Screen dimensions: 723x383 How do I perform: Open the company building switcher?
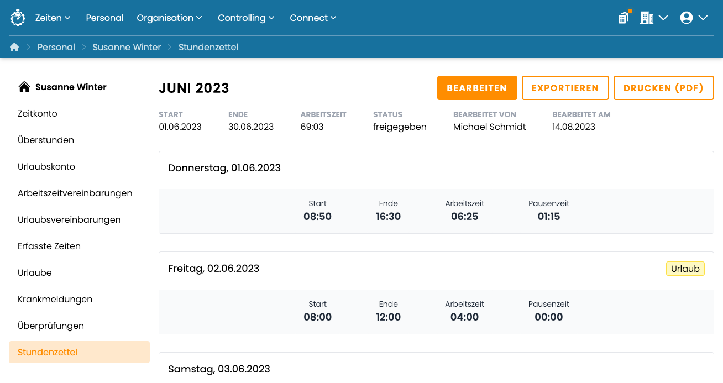pos(654,18)
